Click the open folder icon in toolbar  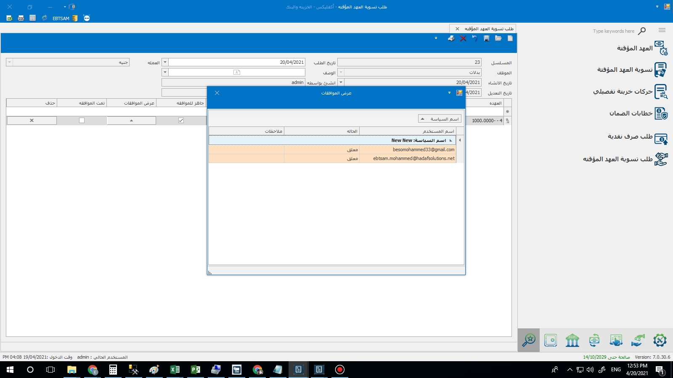click(498, 38)
